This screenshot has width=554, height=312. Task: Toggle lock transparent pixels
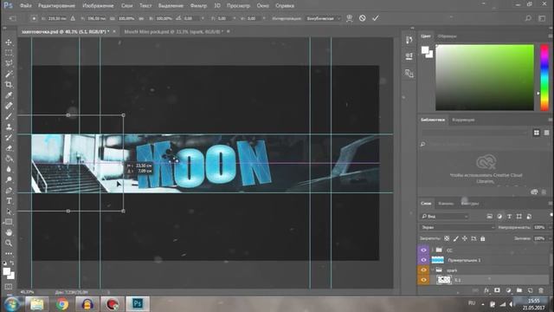(x=447, y=238)
